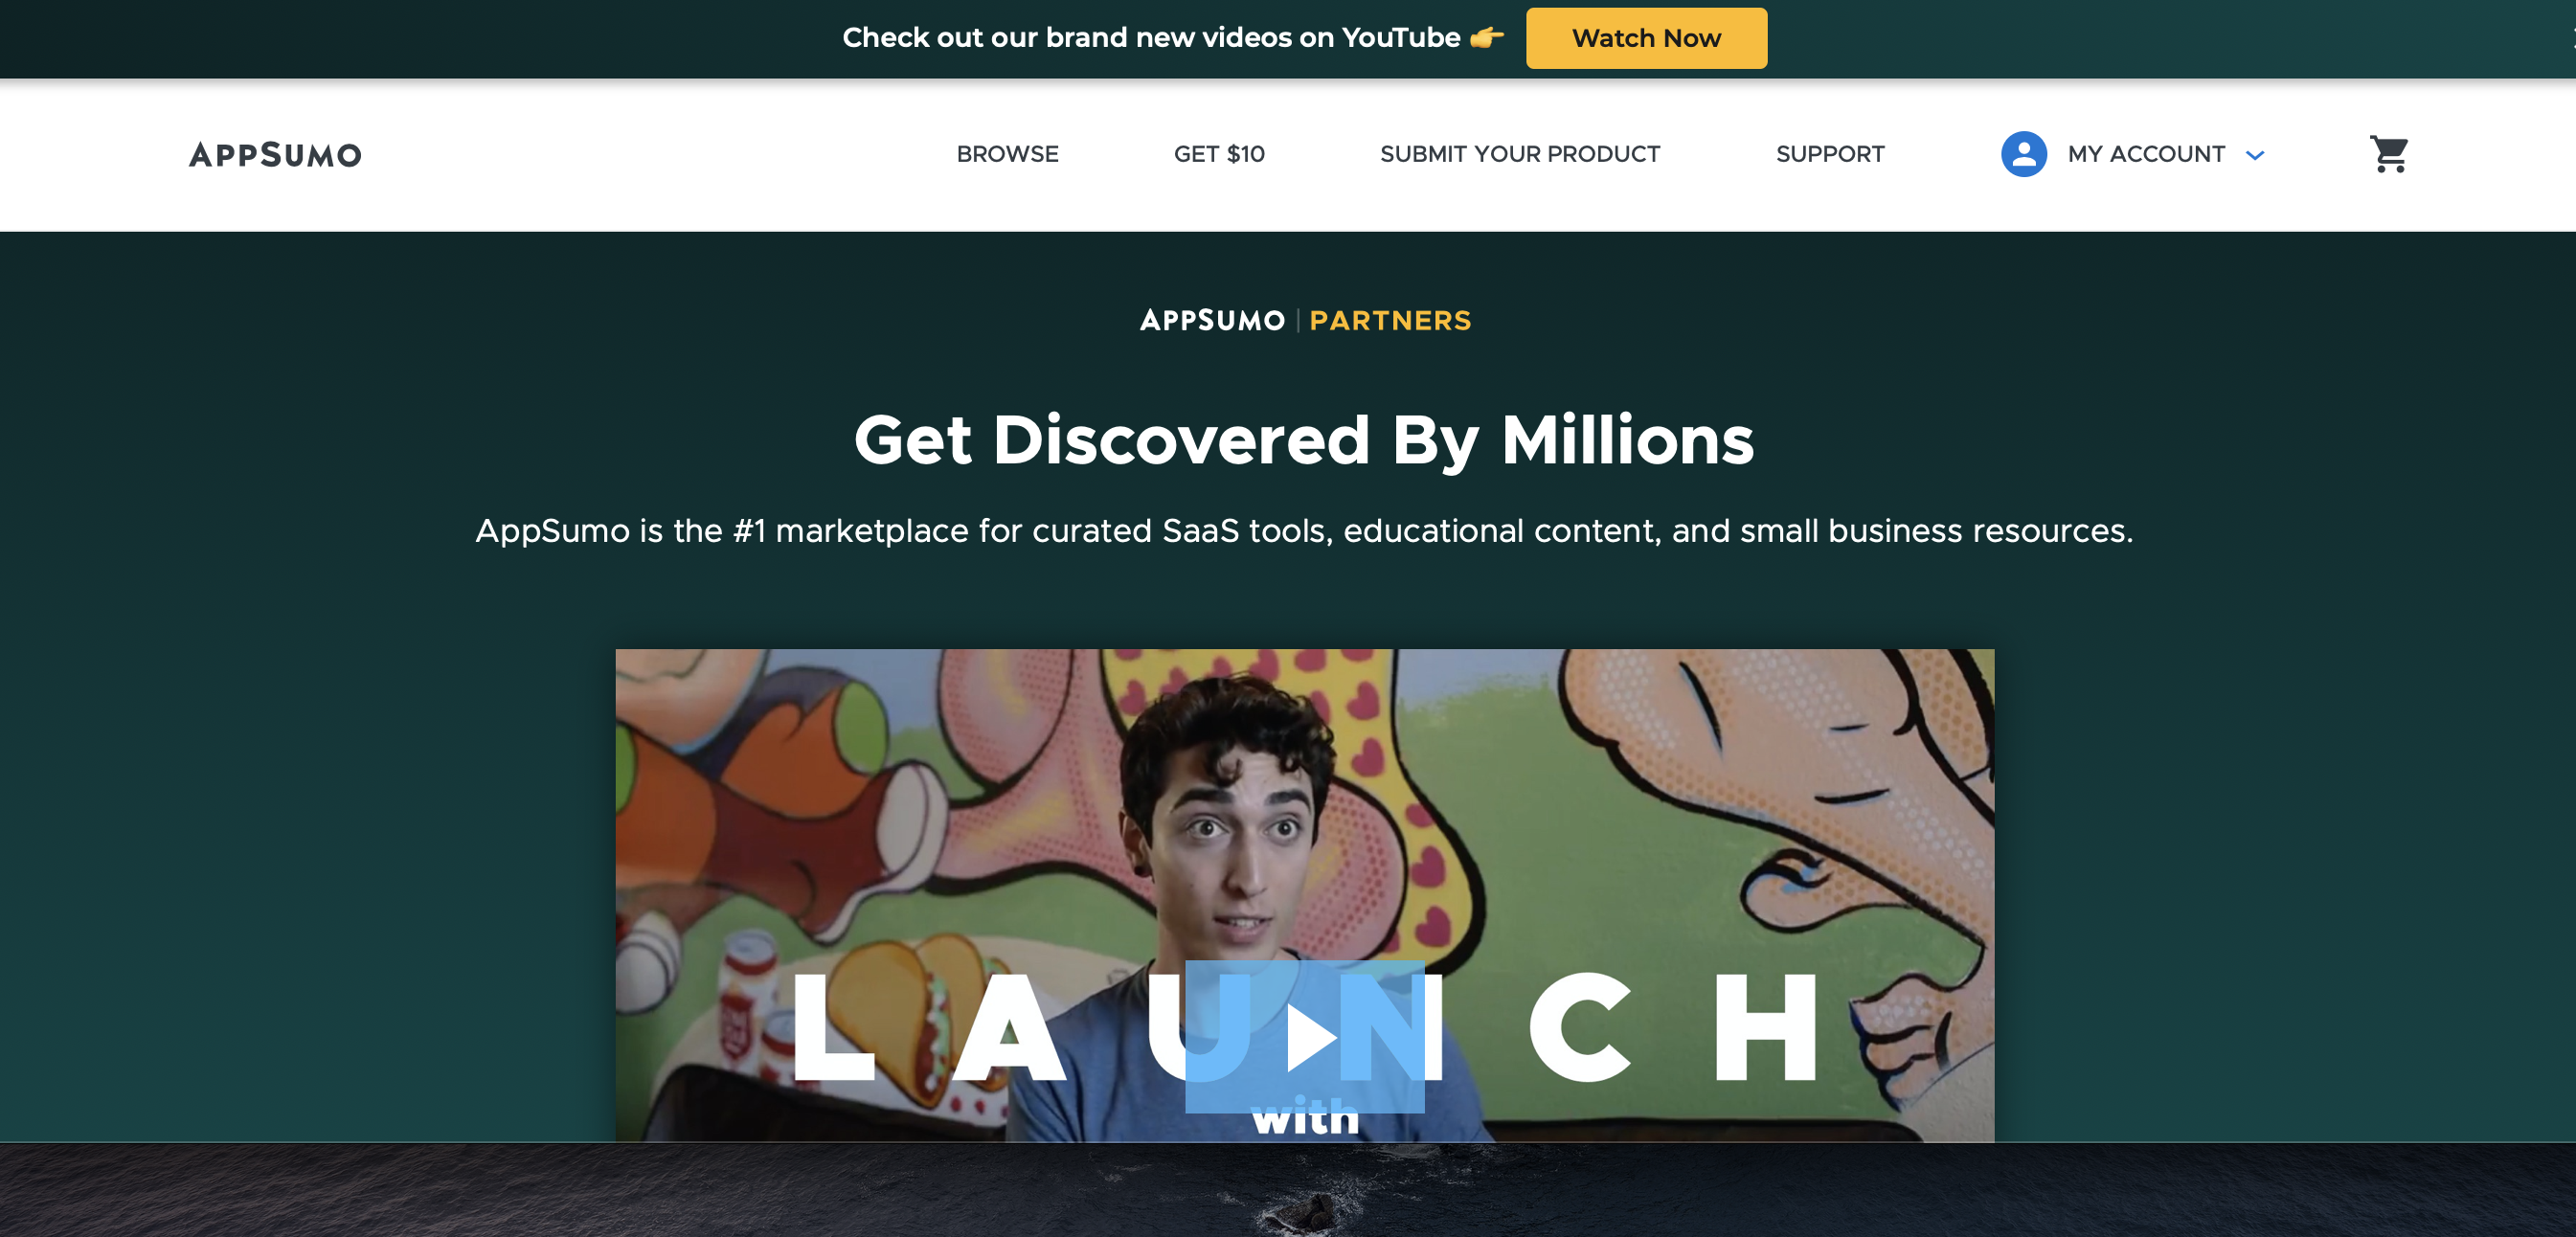Click the YouTube videos banner text
The width and height of the screenshot is (2576, 1237).
point(1151,38)
